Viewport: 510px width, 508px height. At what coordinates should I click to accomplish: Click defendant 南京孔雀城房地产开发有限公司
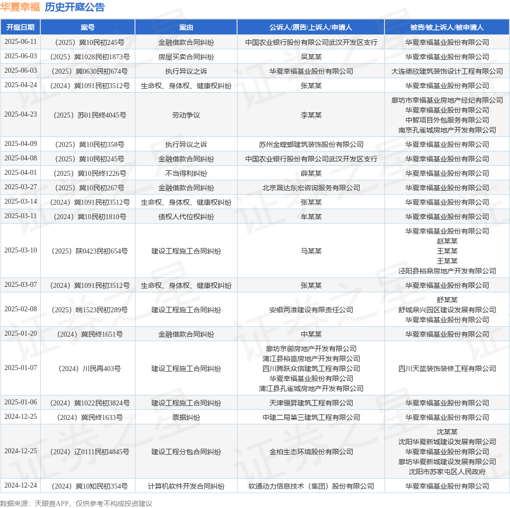pos(447,130)
